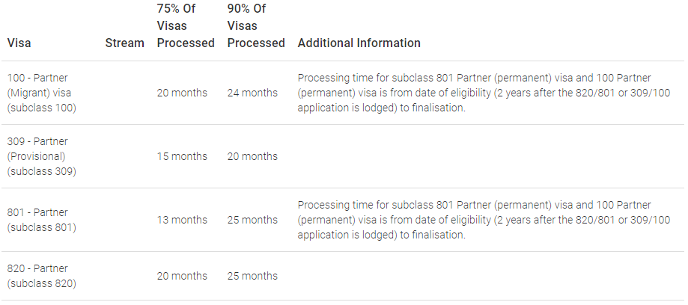Select the 820 - Partner (subclass 820) cell

click(42, 276)
